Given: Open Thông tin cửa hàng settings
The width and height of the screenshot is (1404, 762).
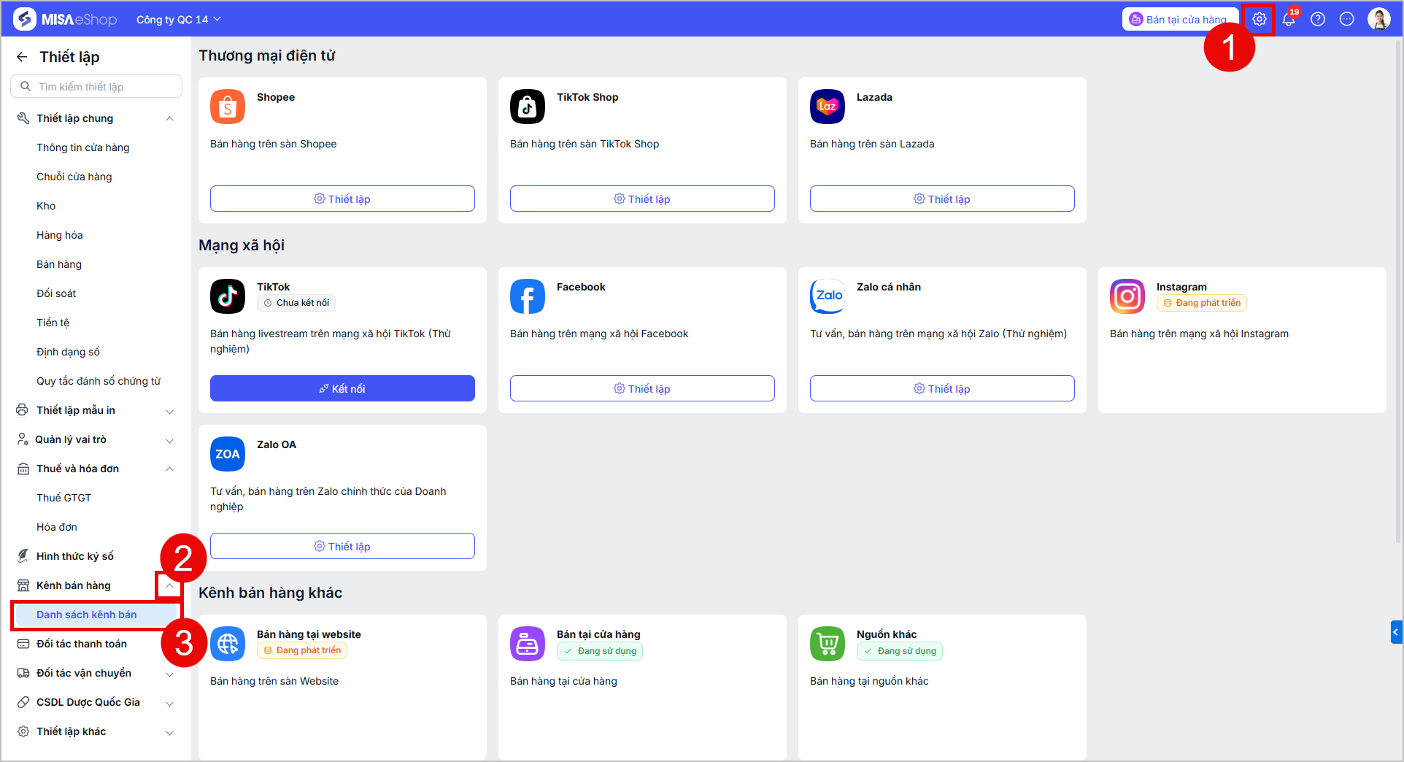Looking at the screenshot, I should [83, 147].
